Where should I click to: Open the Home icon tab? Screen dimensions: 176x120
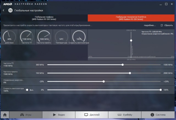(5, 115)
